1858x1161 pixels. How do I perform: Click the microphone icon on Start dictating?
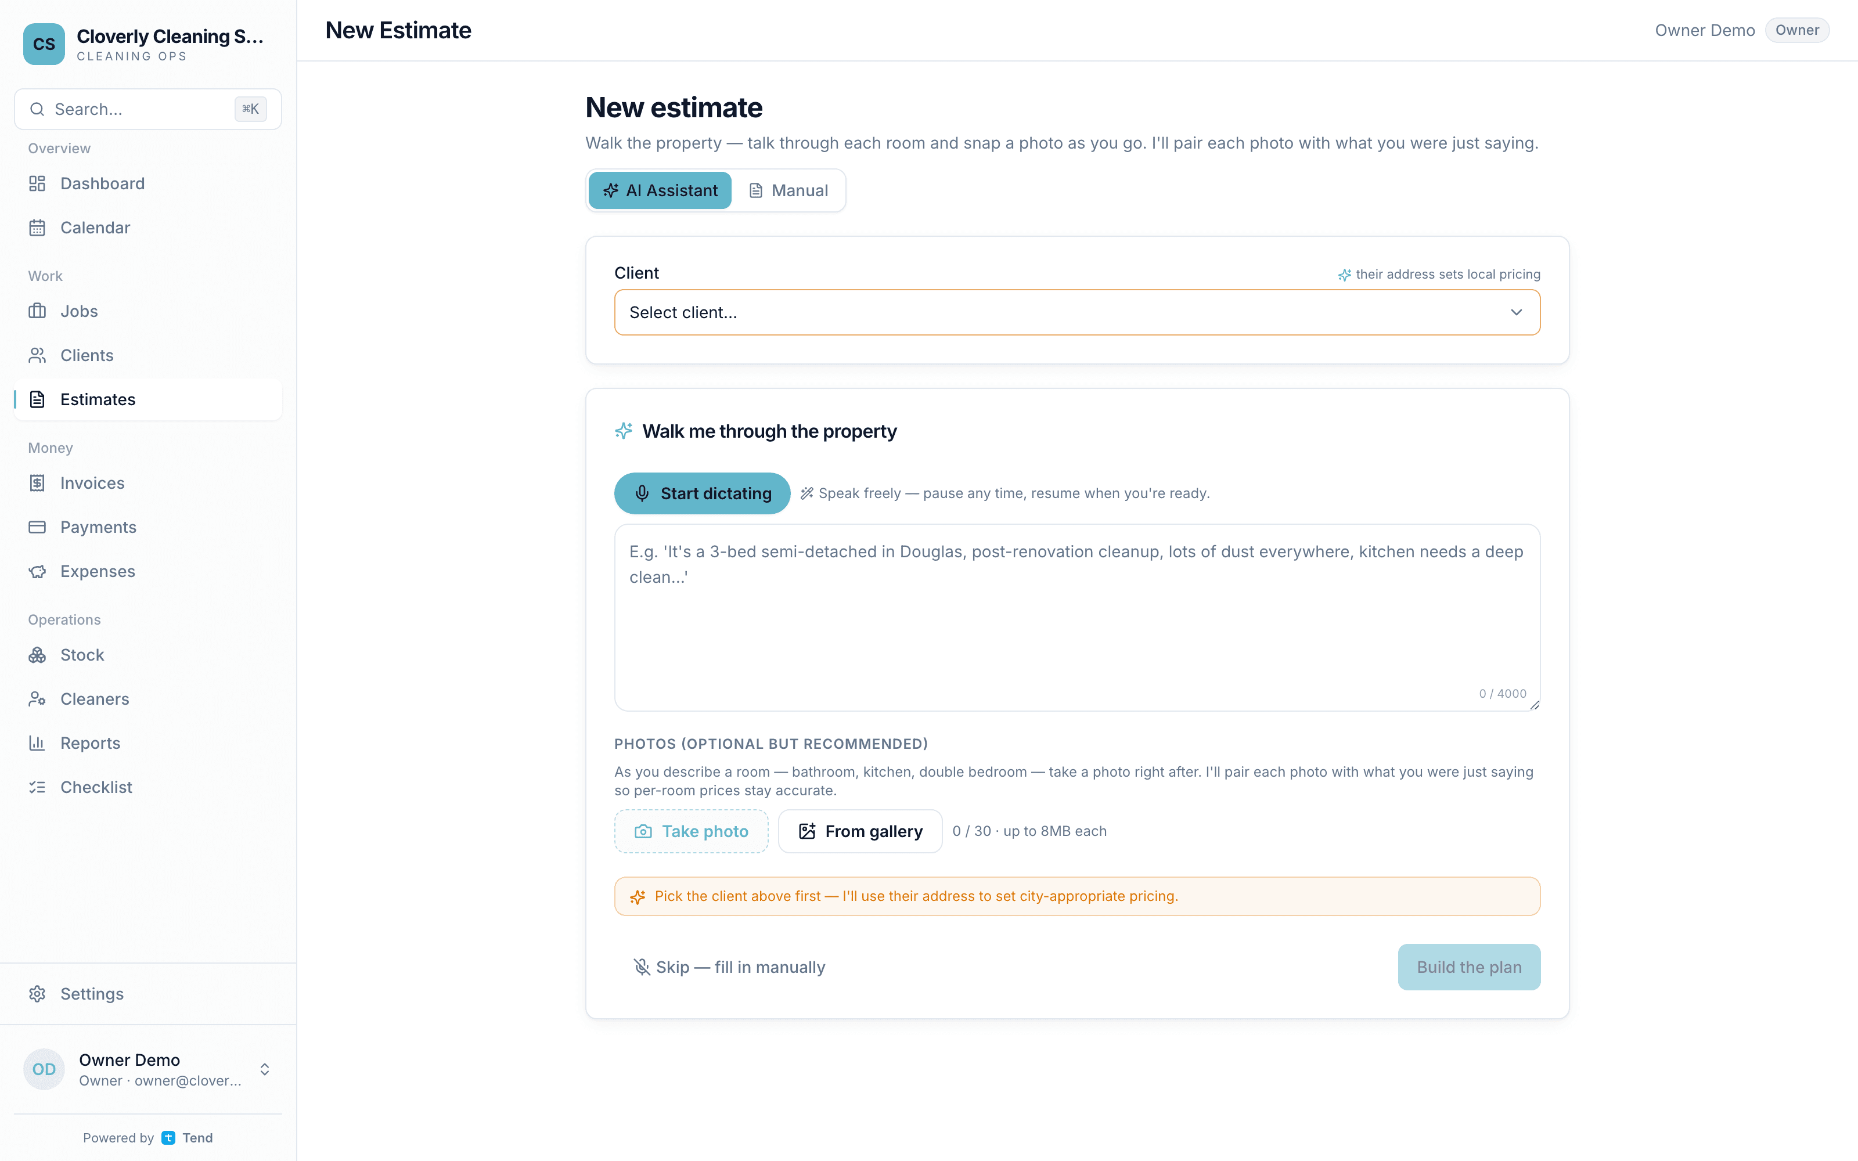click(642, 493)
